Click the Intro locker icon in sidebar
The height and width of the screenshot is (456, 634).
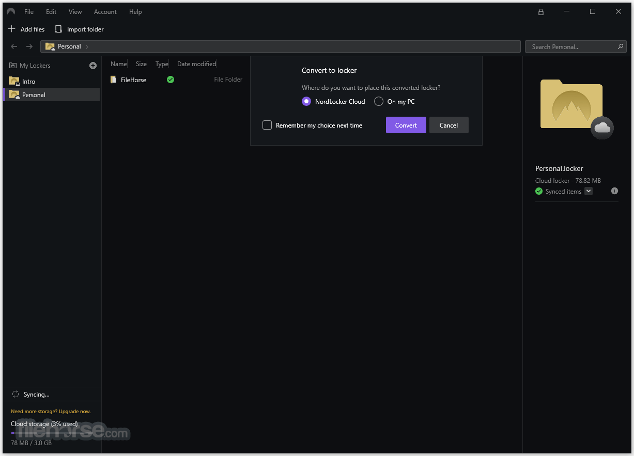[x=14, y=81]
